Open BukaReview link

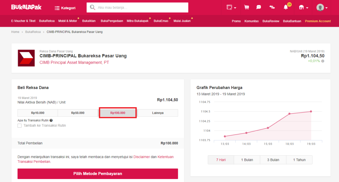[271, 21]
